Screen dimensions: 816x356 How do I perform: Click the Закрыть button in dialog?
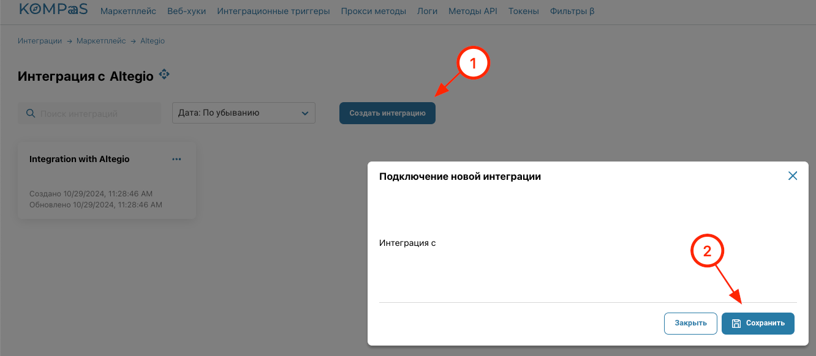pos(690,324)
